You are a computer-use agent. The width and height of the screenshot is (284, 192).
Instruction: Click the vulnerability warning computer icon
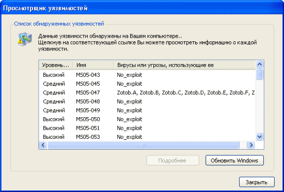tap(25, 39)
